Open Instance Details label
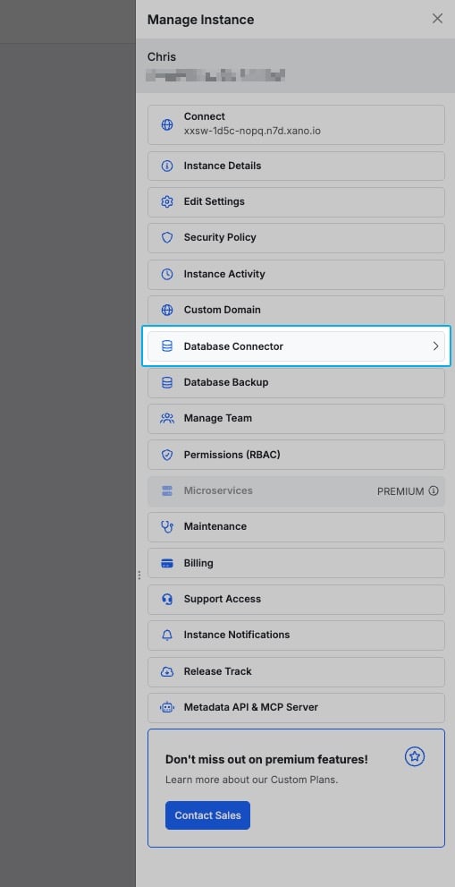Viewport: 455px width, 887px height. (222, 166)
